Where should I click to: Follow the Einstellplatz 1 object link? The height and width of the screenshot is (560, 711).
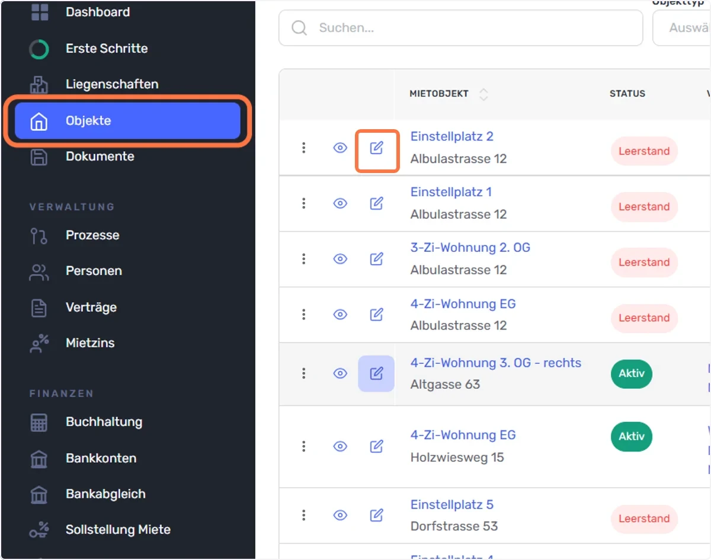pyautogui.click(x=451, y=192)
